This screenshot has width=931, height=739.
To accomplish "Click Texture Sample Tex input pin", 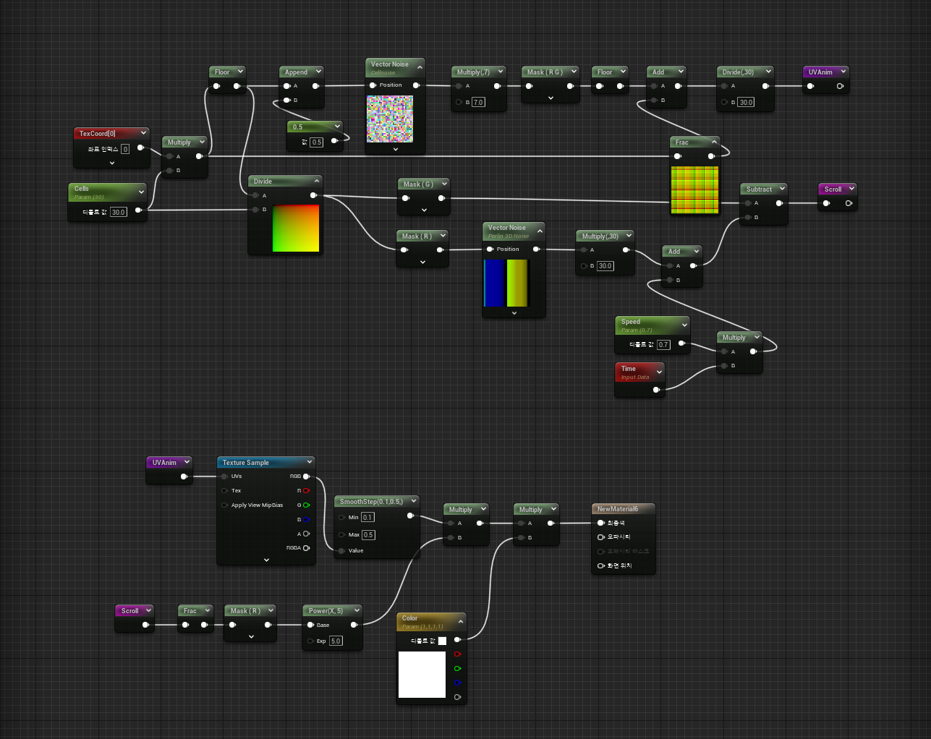I will 225,491.
